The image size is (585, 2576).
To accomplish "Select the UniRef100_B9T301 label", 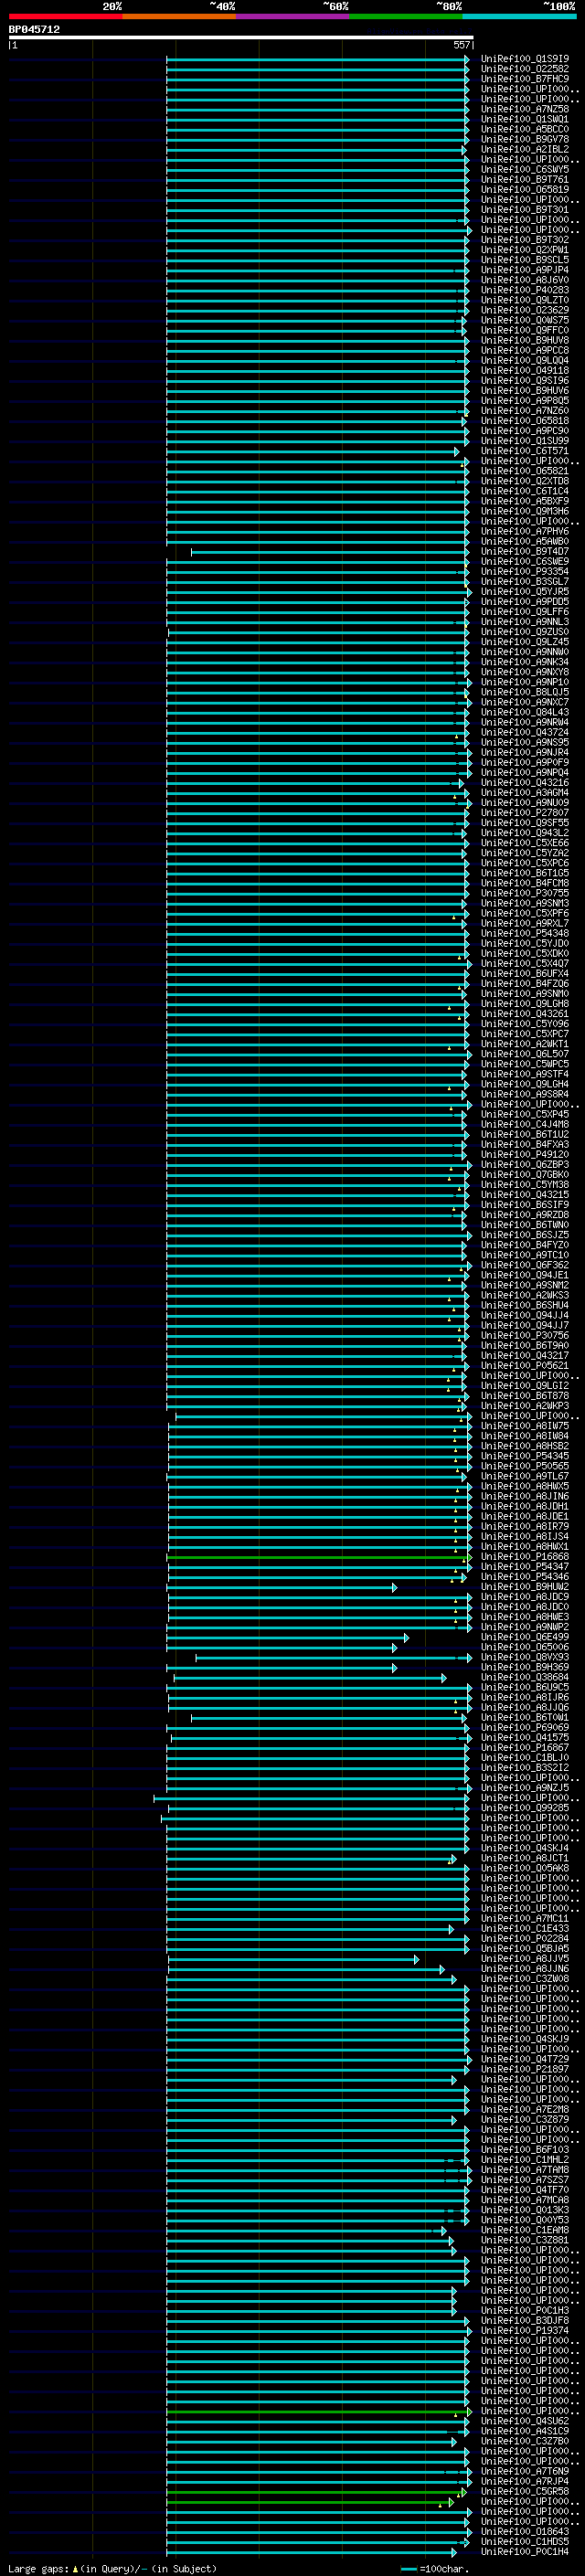I will pos(525,210).
